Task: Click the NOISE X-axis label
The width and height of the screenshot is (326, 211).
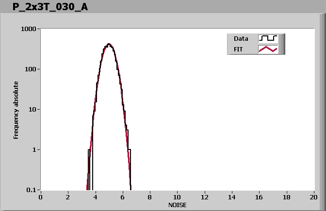Action: 177,205
